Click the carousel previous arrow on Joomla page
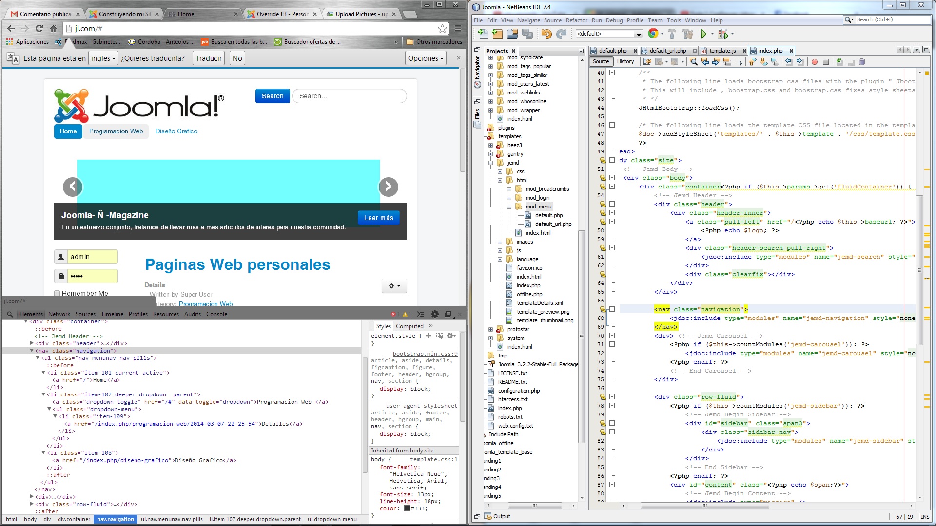 coord(73,187)
